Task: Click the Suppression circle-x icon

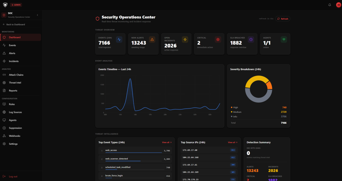Action: click(x=4, y=128)
